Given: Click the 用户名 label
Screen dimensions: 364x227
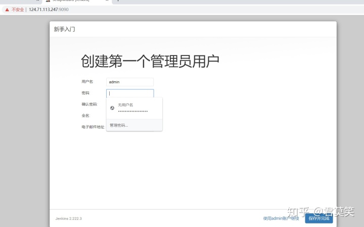Looking at the screenshot, I should (87, 82).
